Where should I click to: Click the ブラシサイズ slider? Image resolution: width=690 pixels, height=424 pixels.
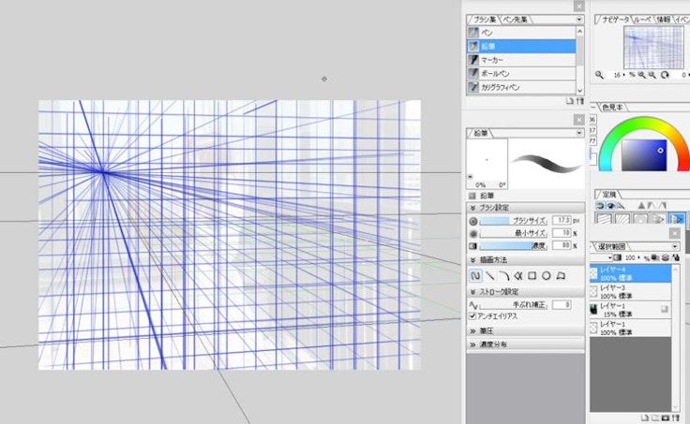514,220
